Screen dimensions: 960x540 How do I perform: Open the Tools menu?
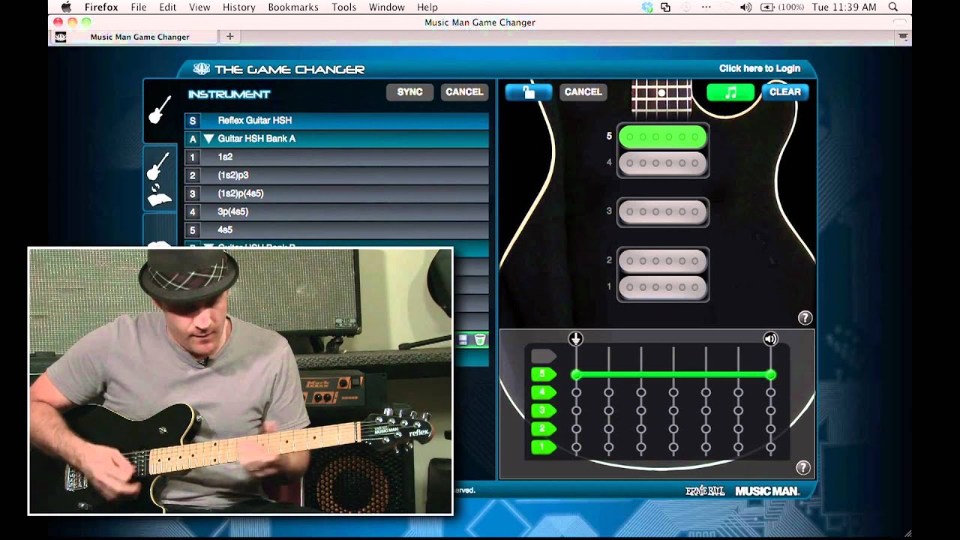343,7
